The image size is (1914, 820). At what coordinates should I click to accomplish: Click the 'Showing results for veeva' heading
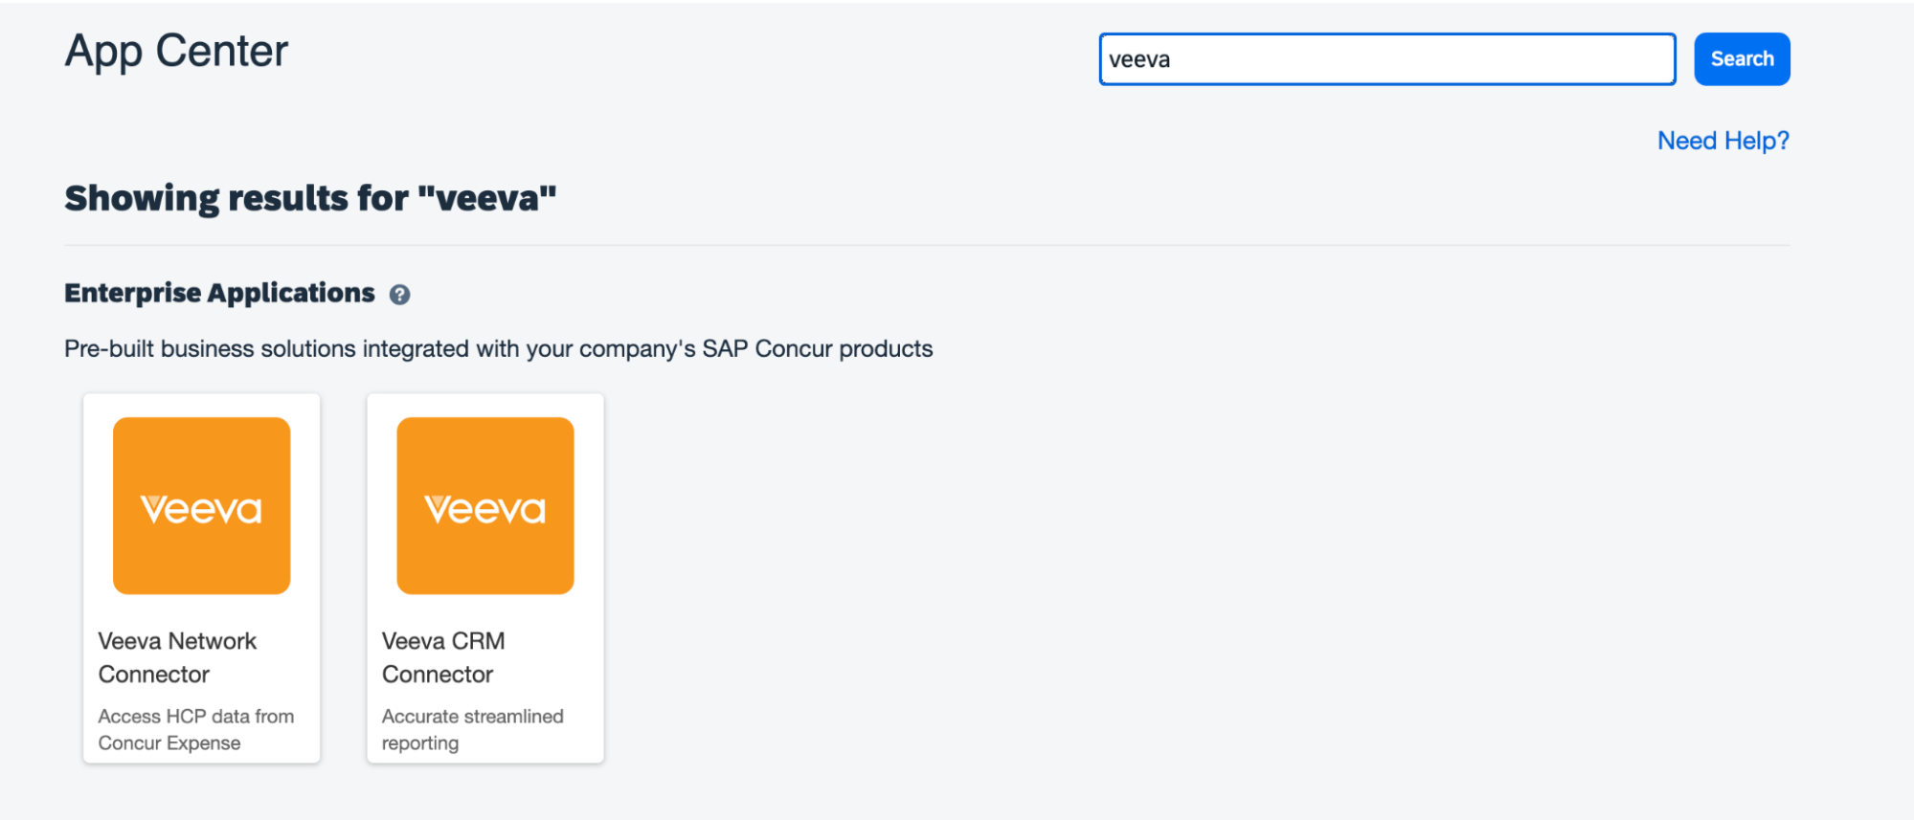click(310, 198)
